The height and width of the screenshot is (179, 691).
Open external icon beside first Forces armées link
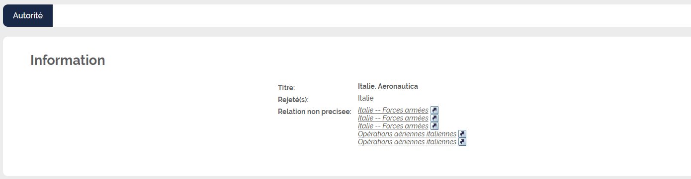[x=434, y=110]
